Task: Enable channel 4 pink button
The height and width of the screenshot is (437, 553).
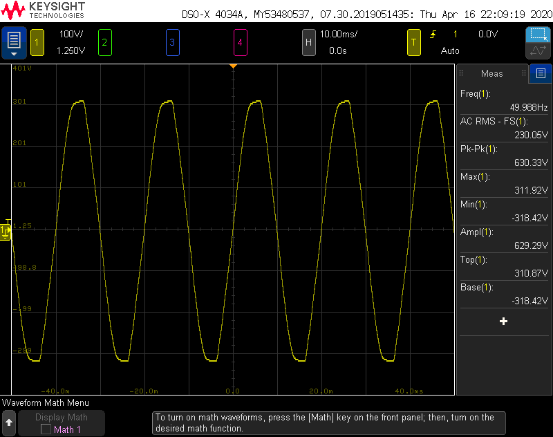Action: click(240, 42)
